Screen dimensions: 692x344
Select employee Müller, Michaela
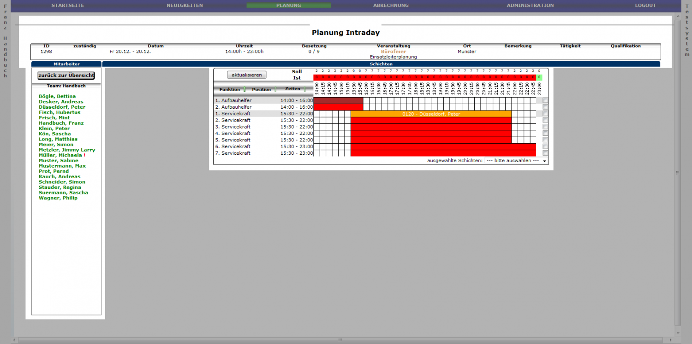click(x=60, y=155)
